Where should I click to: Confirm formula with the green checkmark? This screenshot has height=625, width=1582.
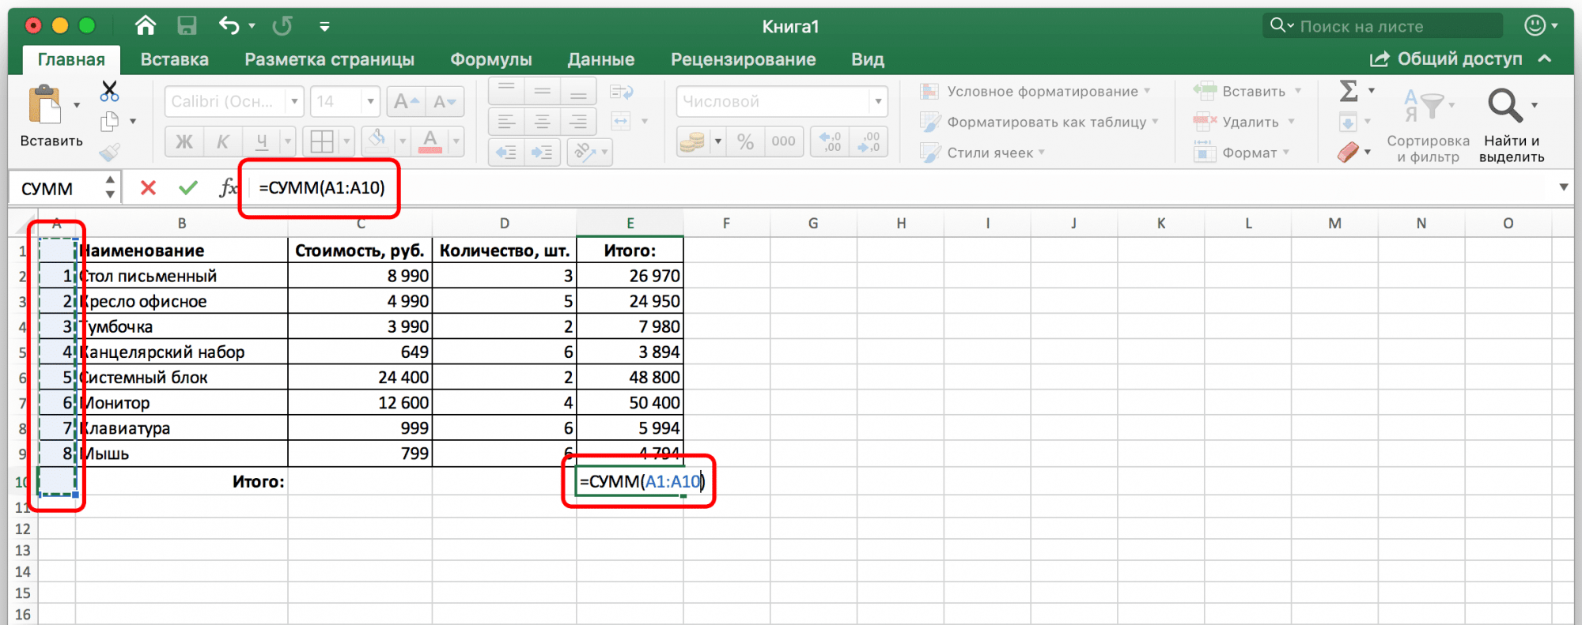point(188,188)
